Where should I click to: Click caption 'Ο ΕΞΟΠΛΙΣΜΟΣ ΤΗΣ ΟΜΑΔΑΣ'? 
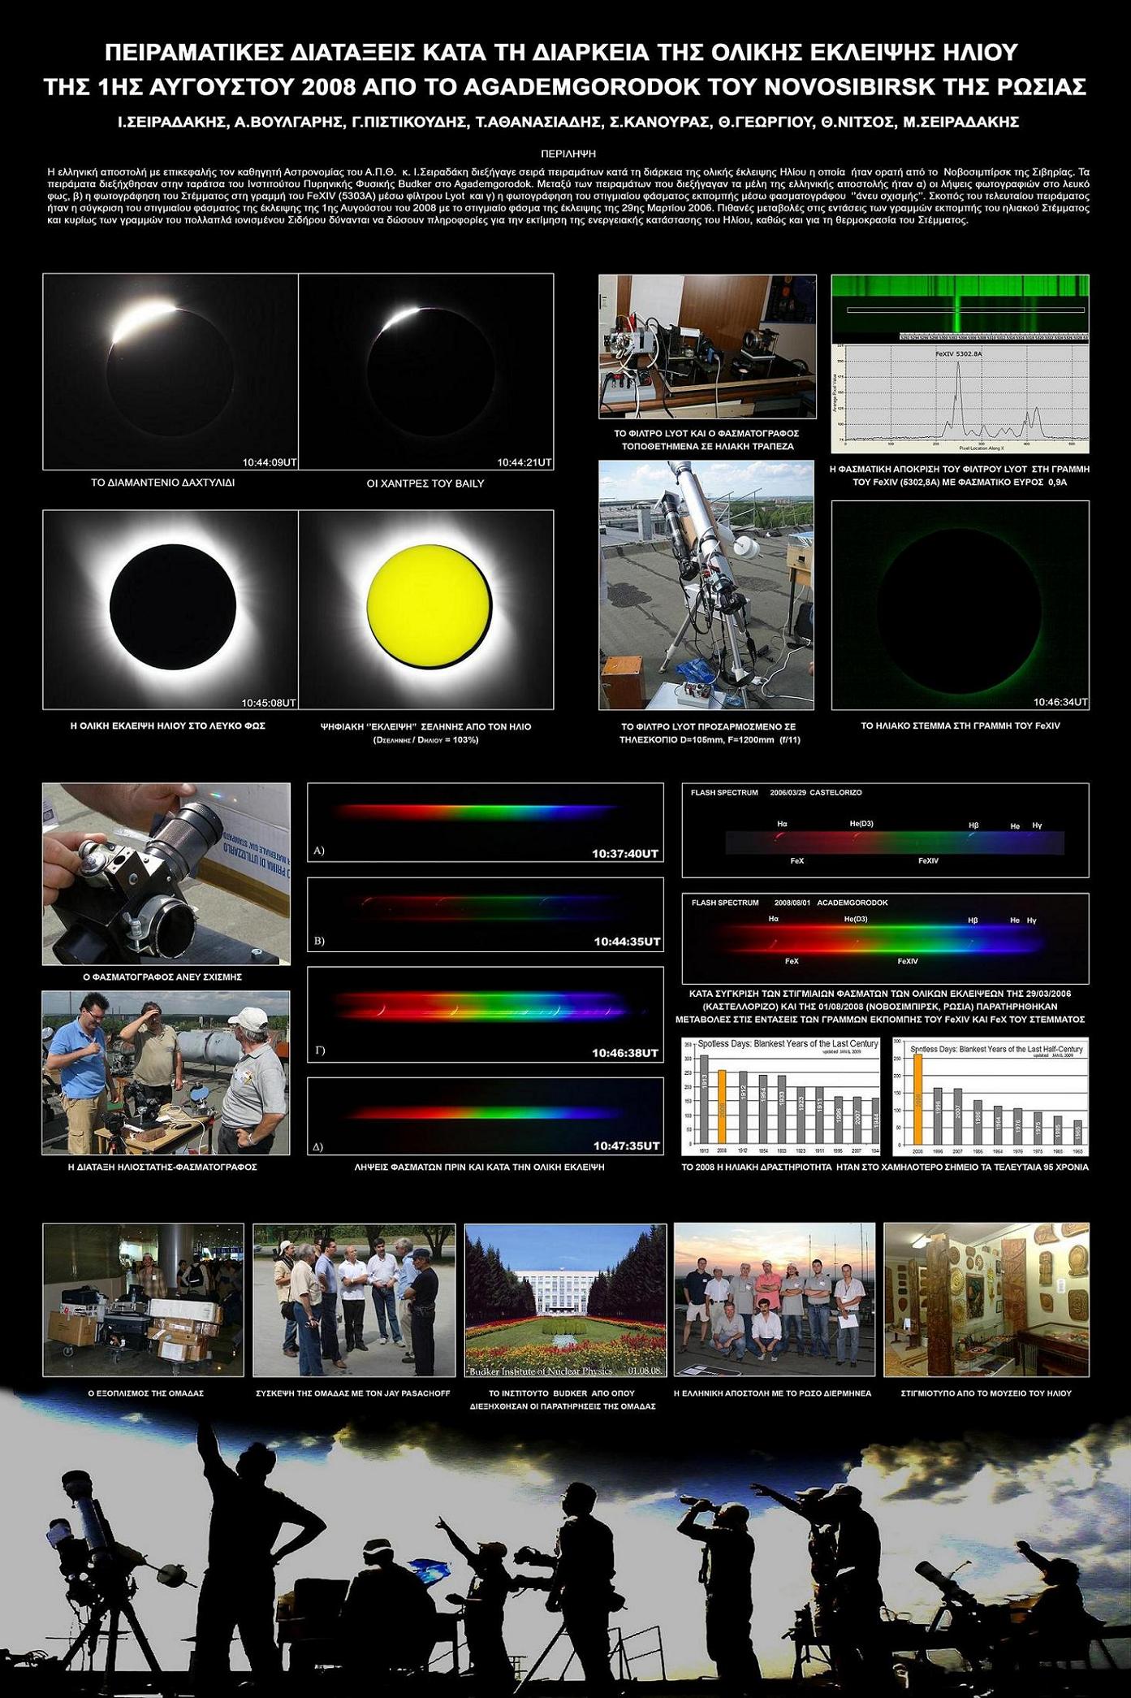pos(145,1393)
